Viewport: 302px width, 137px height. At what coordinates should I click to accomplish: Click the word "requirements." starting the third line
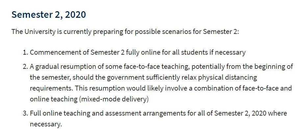coord(51,89)
